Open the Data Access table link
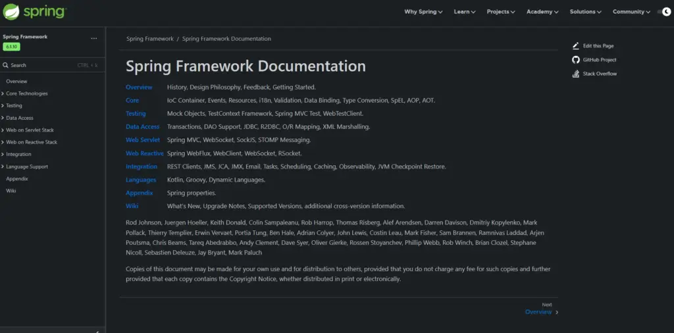 click(x=143, y=127)
